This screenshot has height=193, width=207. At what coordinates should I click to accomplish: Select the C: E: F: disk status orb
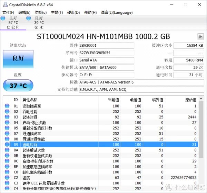click(x=3, y=18)
